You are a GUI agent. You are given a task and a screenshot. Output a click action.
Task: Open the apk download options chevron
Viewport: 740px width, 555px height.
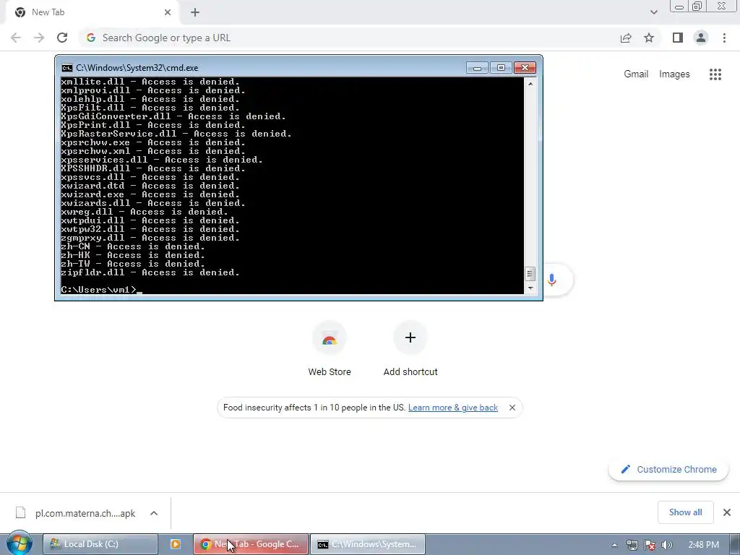coord(154,513)
